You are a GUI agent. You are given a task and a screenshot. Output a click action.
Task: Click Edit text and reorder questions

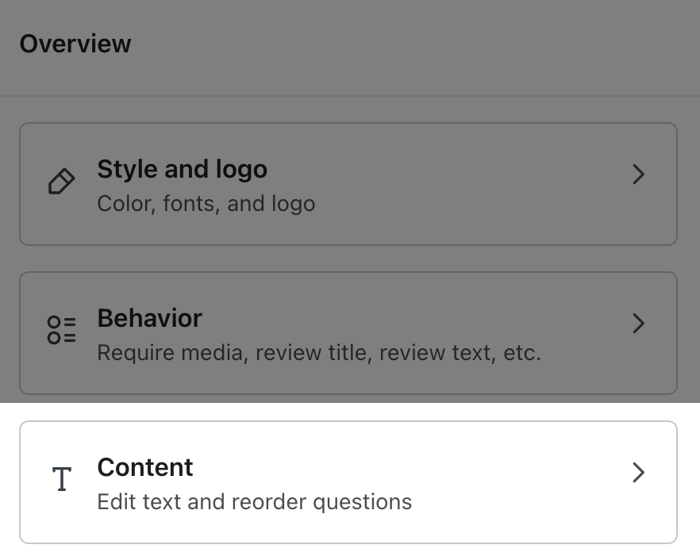pyautogui.click(x=254, y=502)
